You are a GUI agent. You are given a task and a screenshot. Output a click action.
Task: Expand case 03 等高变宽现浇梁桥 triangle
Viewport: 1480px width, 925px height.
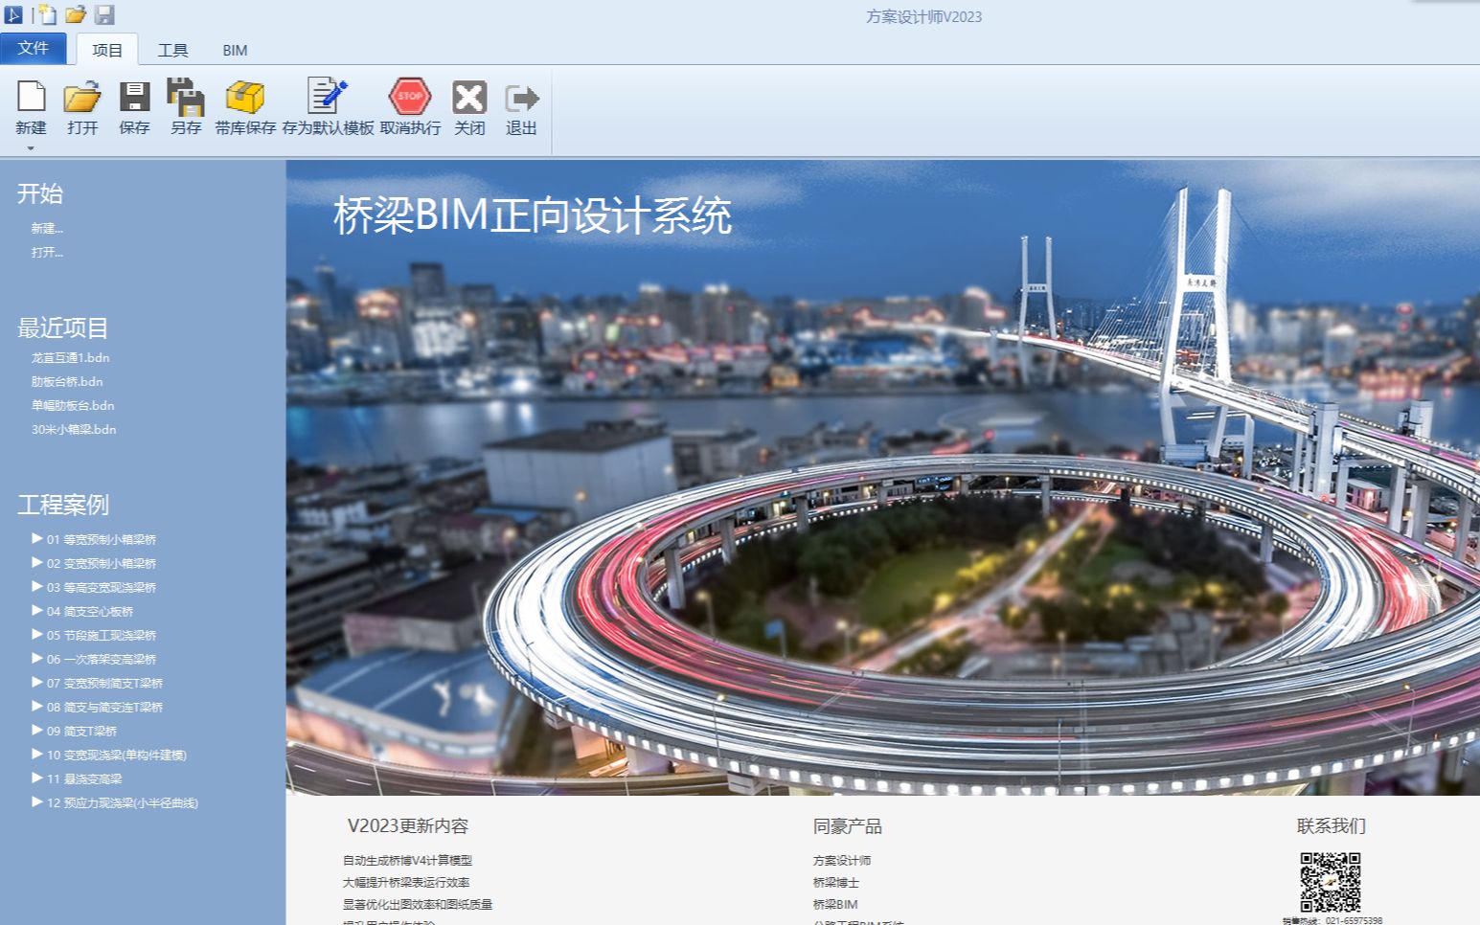(37, 586)
